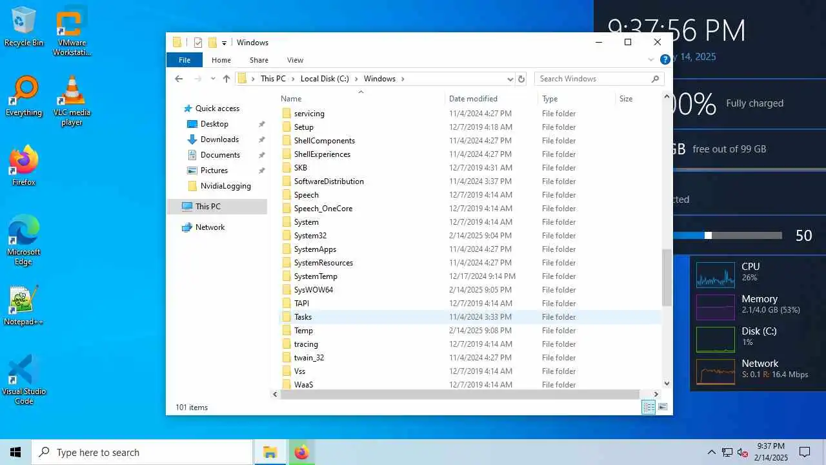Open the Everything search desktop shortcut
Image resolution: width=826 pixels, height=465 pixels.
pyautogui.click(x=24, y=97)
